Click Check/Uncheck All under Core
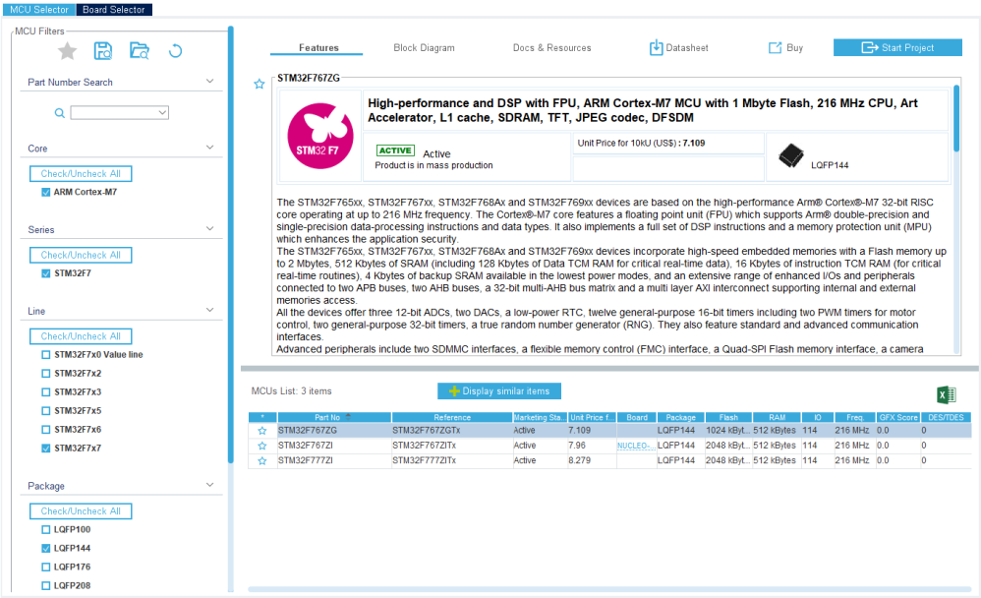Image resolution: width=981 pixels, height=598 pixels. tap(81, 173)
